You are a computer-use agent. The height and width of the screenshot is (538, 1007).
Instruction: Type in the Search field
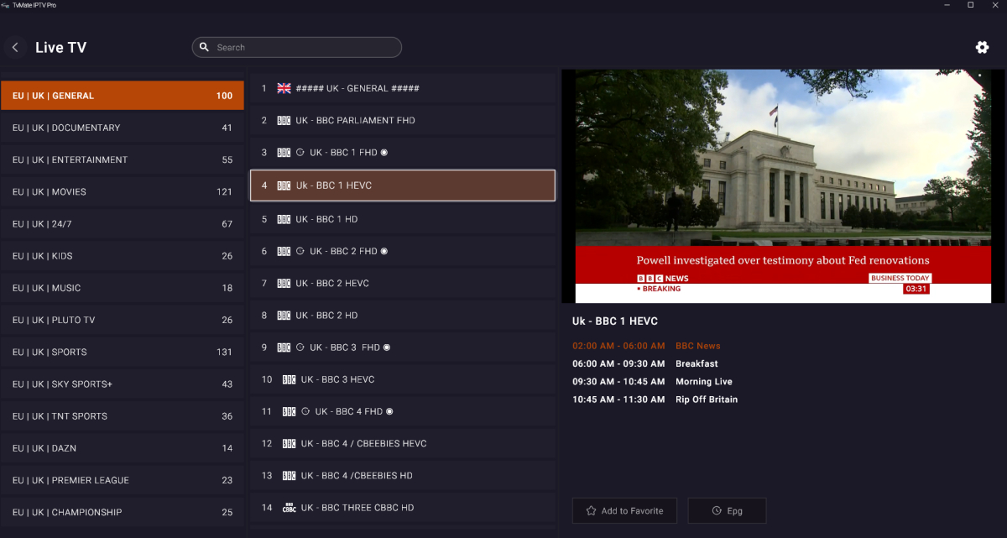pyautogui.click(x=302, y=48)
